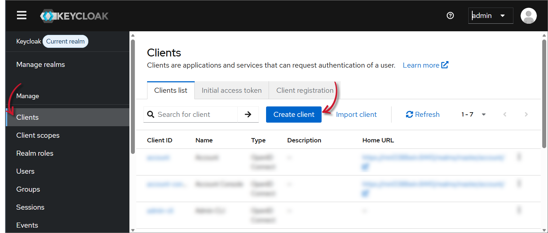Go to Users in the sidebar
This screenshot has width=548, height=233.
(67, 171)
